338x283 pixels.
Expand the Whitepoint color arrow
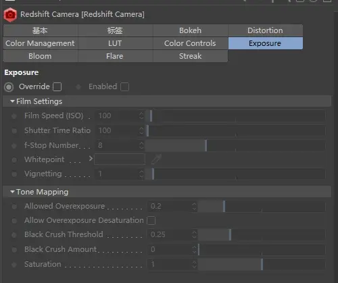click(x=91, y=159)
